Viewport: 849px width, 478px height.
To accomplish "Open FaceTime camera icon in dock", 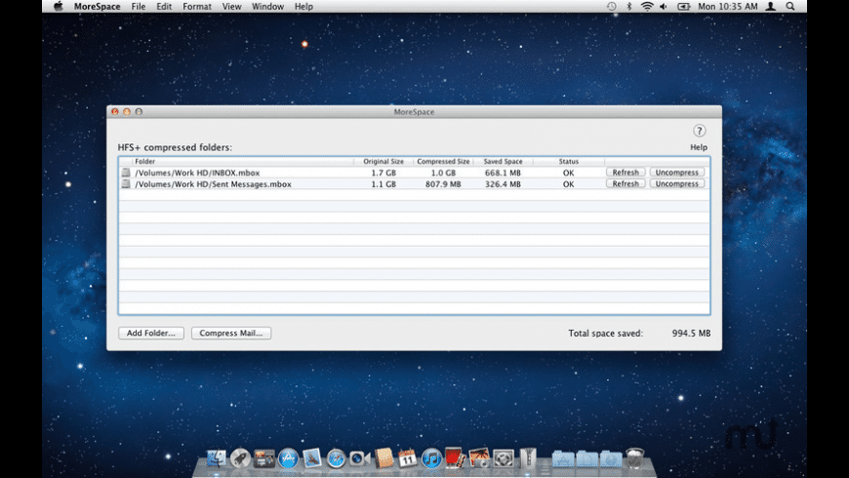I will pyautogui.click(x=359, y=458).
